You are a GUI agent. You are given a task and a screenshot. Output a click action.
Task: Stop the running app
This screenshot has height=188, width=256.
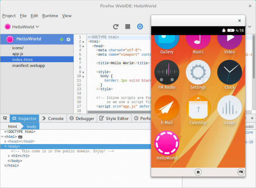[128, 27]
